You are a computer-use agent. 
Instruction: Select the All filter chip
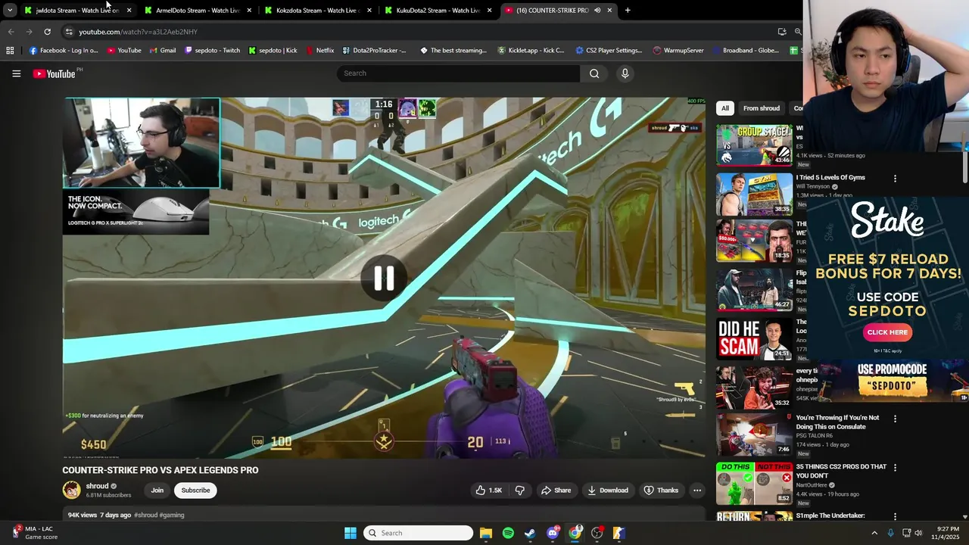coord(725,108)
